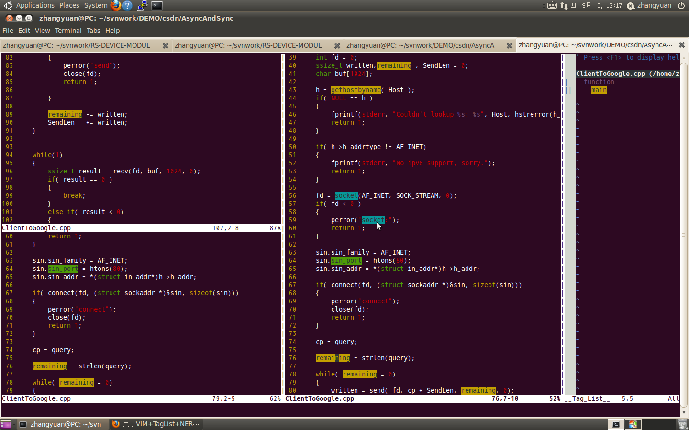Click the __Tag_List__ status line label

588,399
